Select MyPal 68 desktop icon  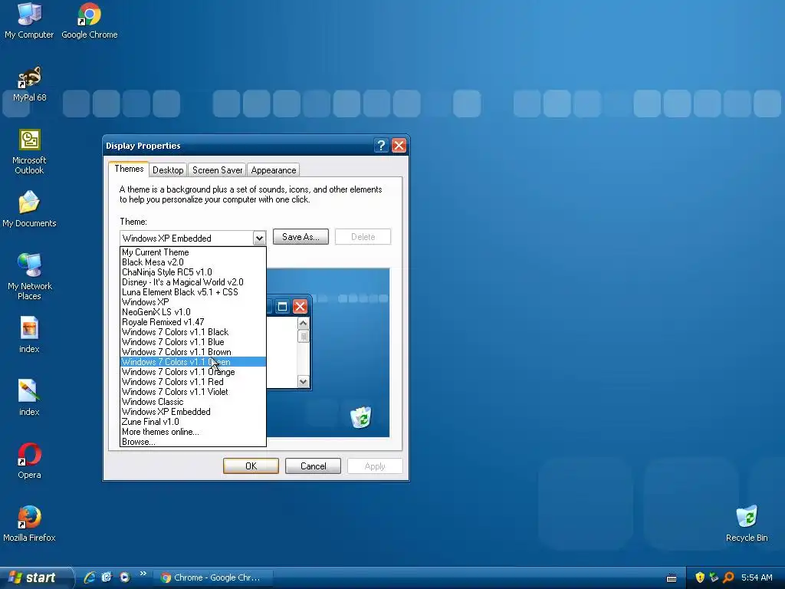click(x=30, y=84)
